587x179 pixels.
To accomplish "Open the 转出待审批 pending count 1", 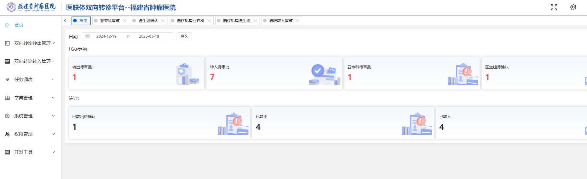I will pos(74,77).
